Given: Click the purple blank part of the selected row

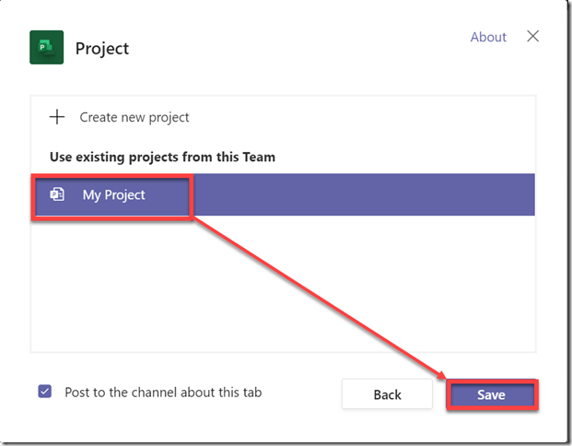Looking at the screenshot, I should click(x=368, y=194).
